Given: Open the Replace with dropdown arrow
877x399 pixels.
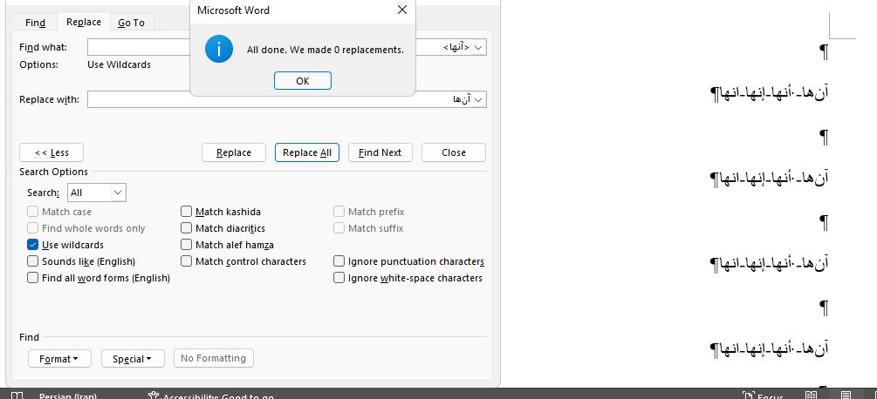Looking at the screenshot, I should (x=478, y=99).
